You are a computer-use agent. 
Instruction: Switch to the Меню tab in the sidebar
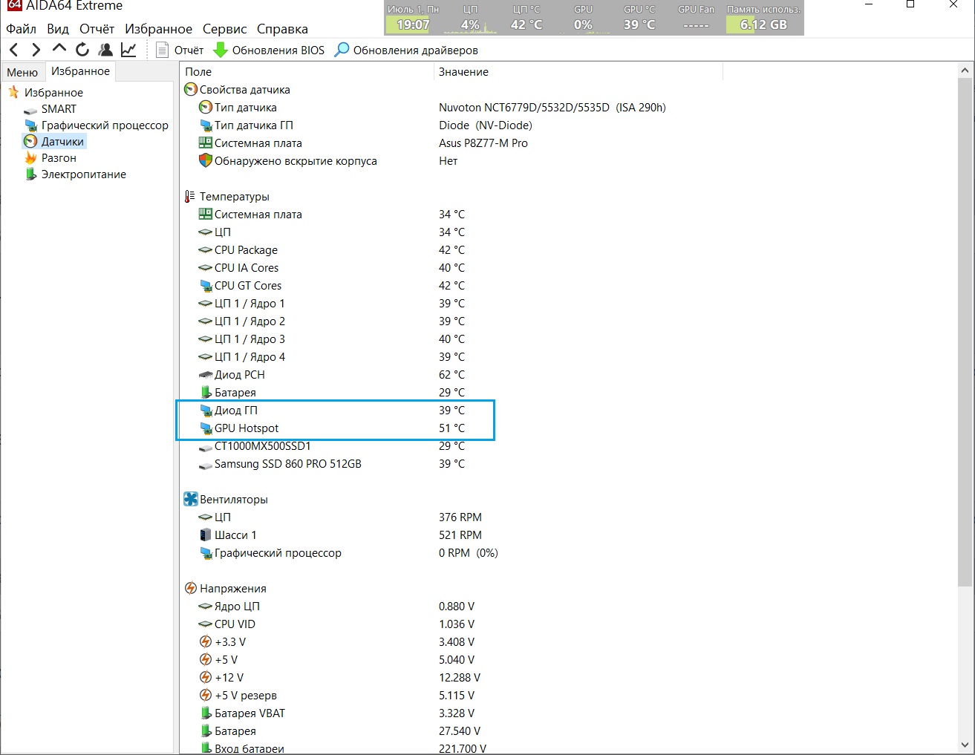[22, 72]
